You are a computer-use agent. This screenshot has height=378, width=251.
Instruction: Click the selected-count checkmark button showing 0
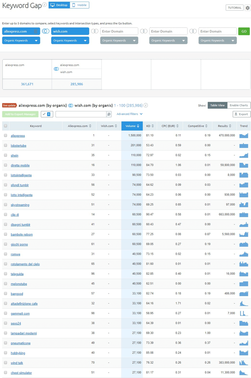click(47, 114)
